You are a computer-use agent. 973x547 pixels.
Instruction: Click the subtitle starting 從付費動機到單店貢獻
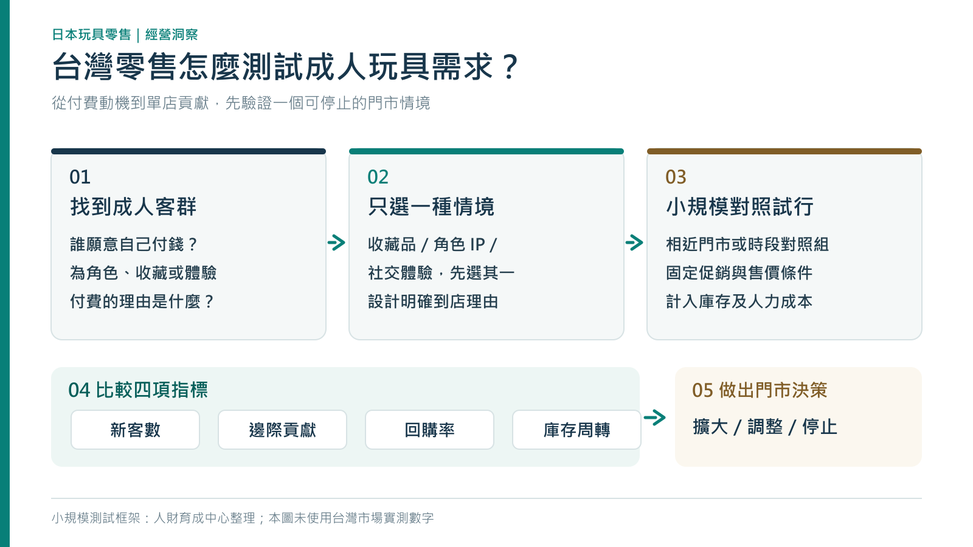coord(241,103)
